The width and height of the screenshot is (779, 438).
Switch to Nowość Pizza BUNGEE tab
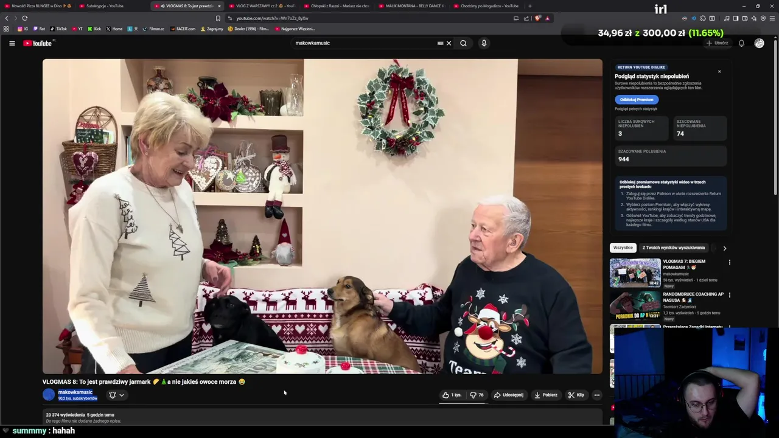[x=38, y=6]
